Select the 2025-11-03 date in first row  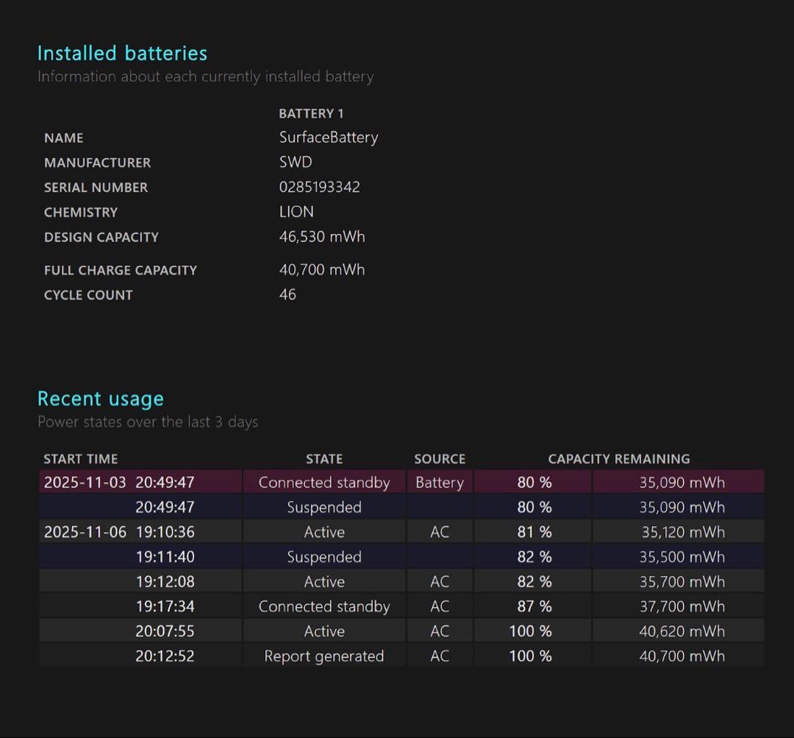tap(85, 483)
